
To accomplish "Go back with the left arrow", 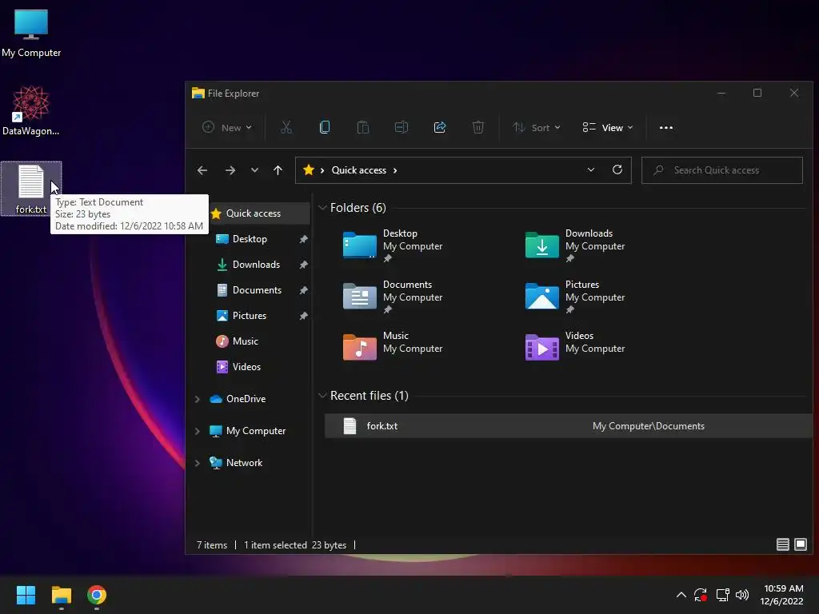I will click(x=202, y=170).
